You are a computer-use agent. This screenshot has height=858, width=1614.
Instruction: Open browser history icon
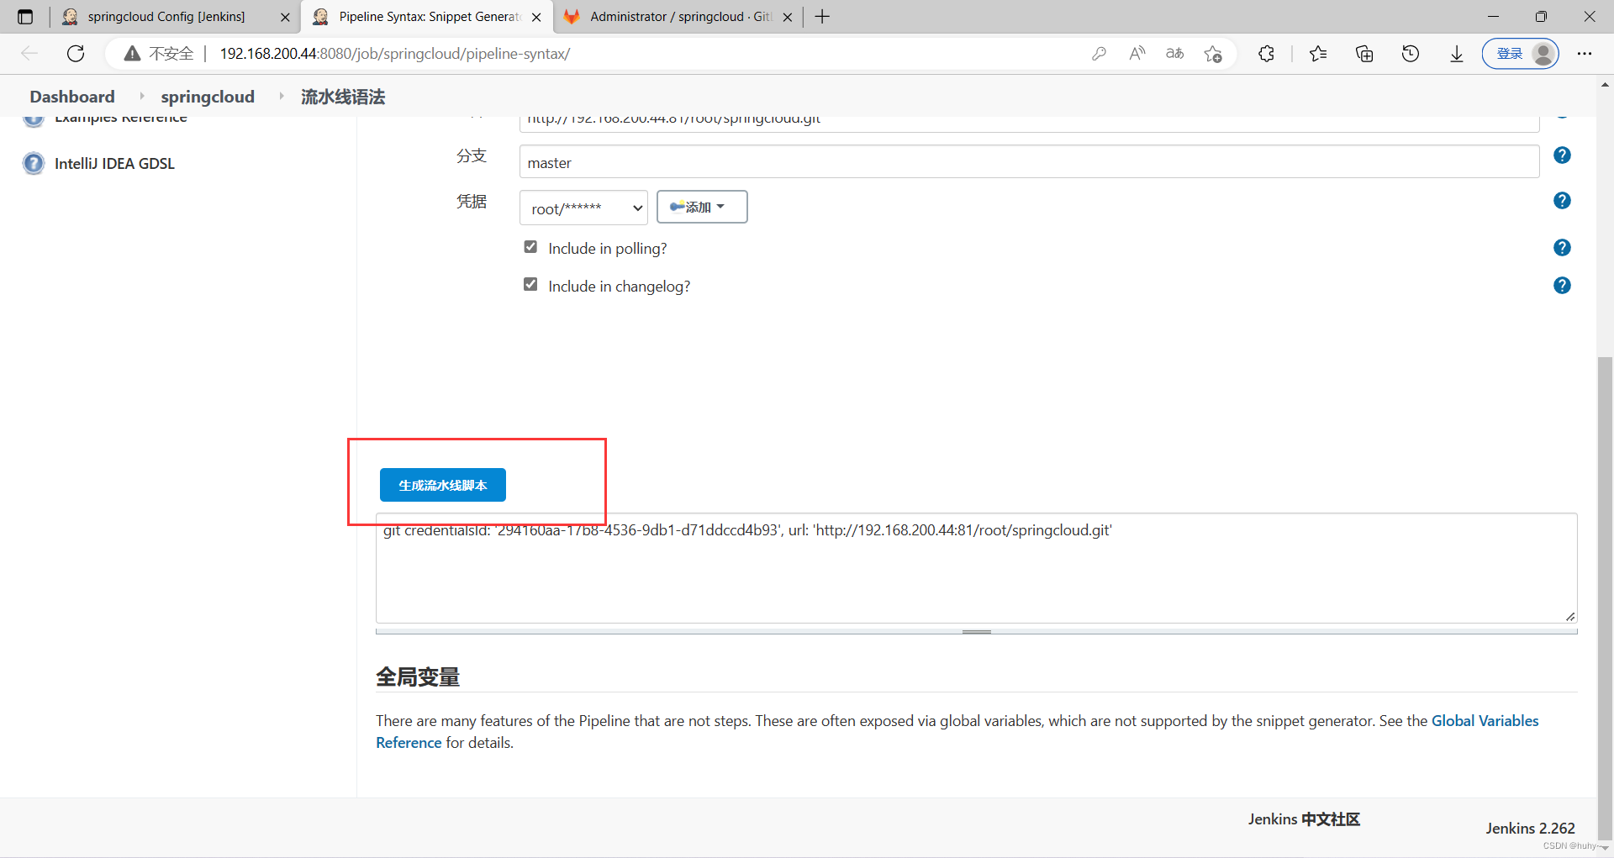(x=1410, y=54)
